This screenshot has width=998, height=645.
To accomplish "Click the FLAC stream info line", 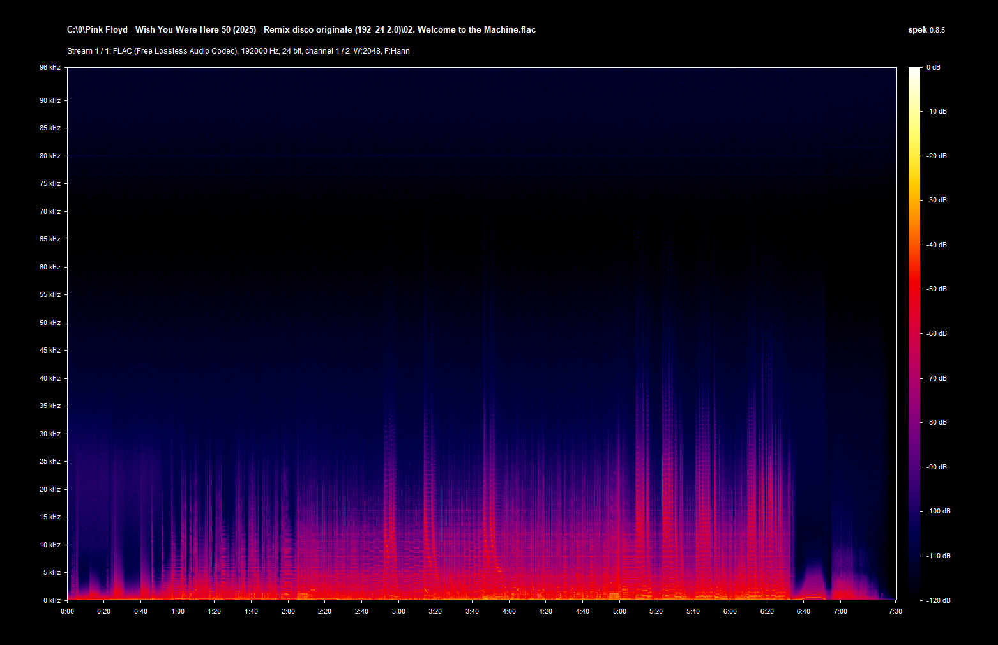I will (238, 51).
